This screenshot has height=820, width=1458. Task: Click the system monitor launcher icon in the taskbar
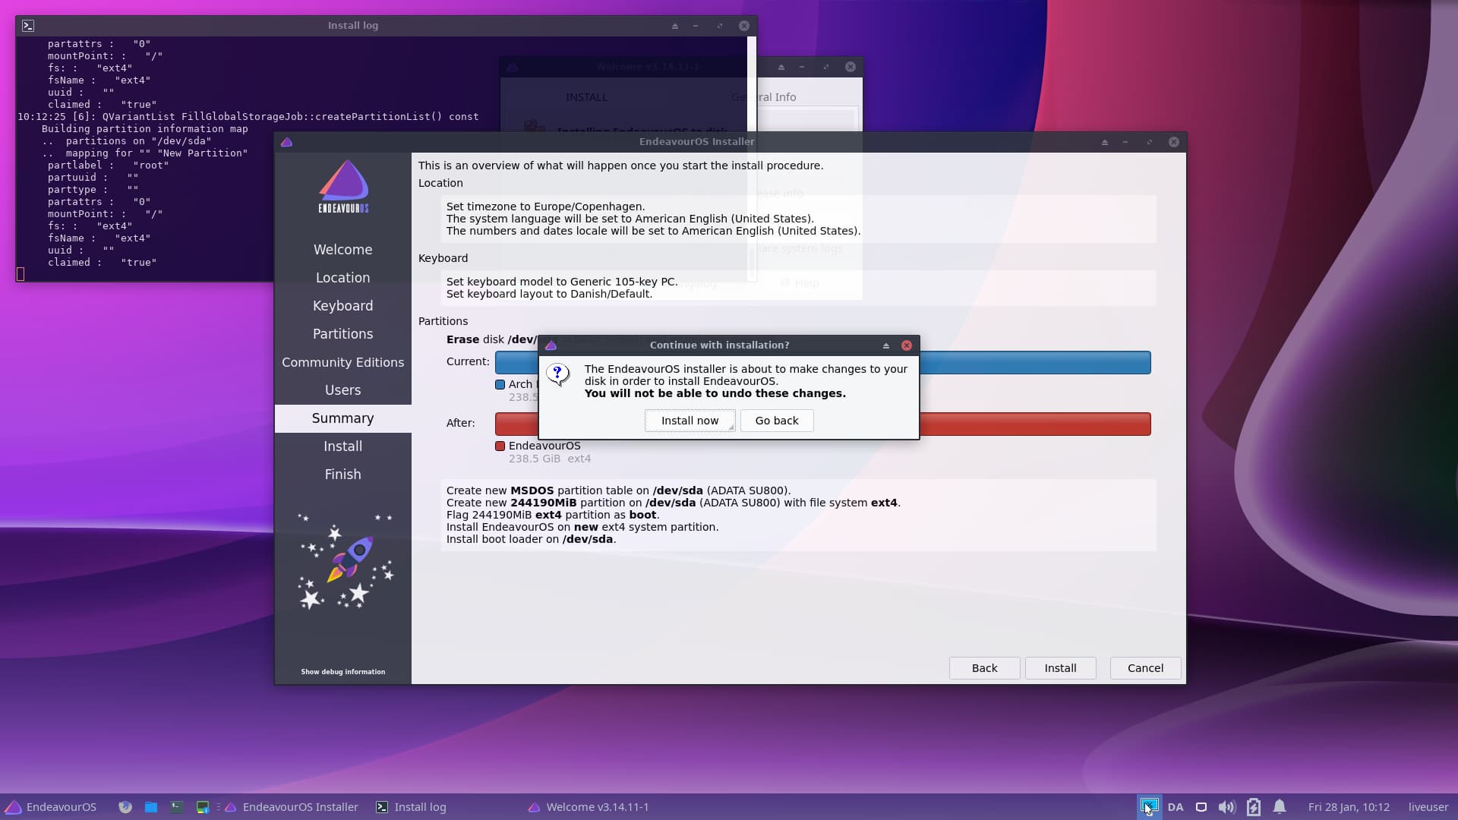(x=203, y=807)
